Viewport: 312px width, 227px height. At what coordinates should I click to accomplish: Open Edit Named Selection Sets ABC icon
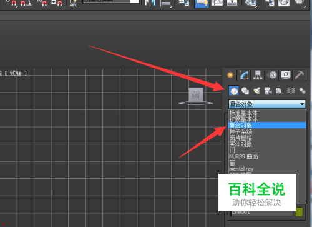coord(73,3)
